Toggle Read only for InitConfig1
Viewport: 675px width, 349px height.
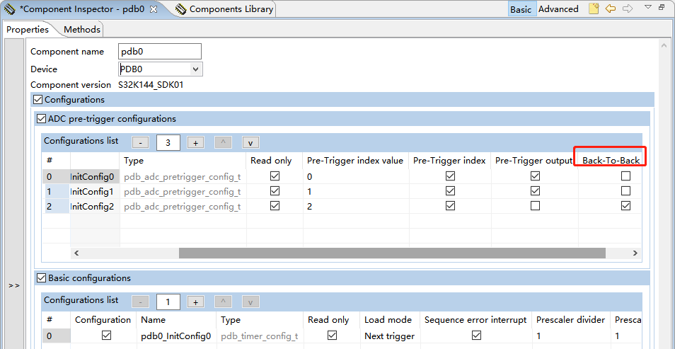point(275,191)
